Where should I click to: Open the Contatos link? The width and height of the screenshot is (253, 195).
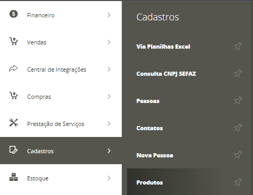149,128
